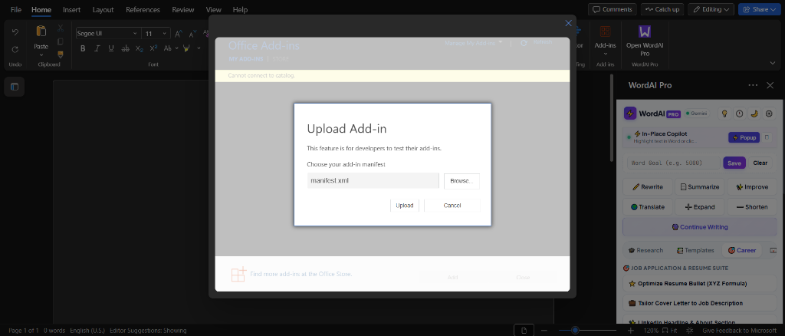785x336 pixels.
Task: Click the moon theme icon in WordAI
Action: pyautogui.click(x=754, y=114)
